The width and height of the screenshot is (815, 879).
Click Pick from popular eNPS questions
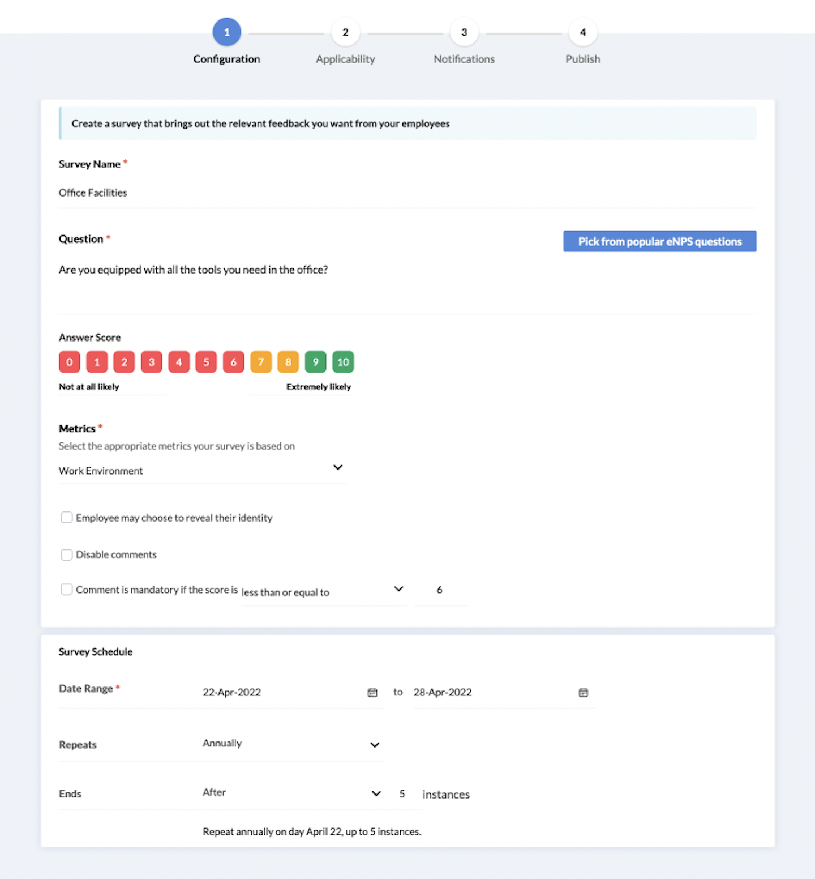point(659,241)
